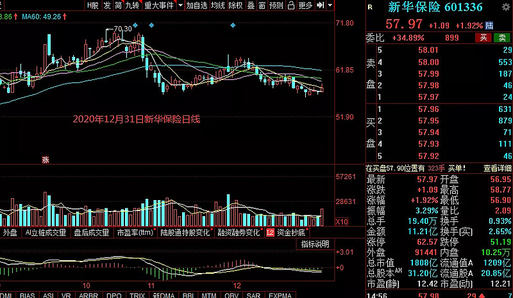Image resolution: width=513 pixels, height=298 pixels.
Task: Select the TRIX indicator tab
Action: (137, 295)
